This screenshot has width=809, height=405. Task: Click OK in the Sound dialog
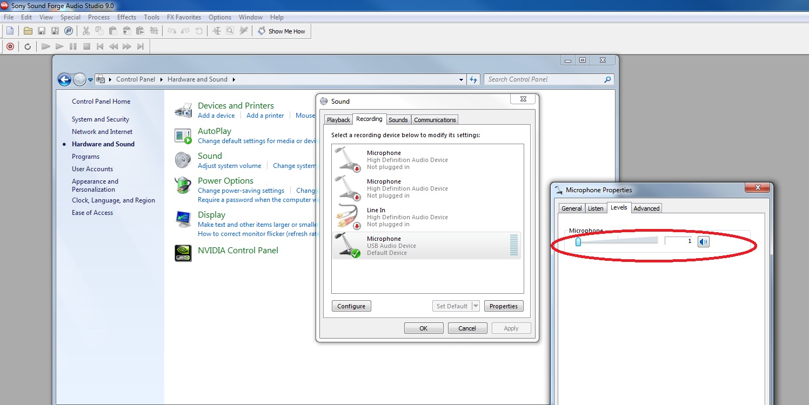pos(424,328)
